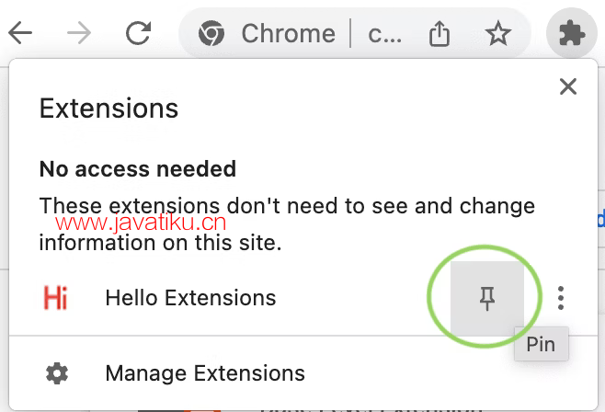Click the greyed-out forward navigation arrow

pyautogui.click(x=79, y=33)
